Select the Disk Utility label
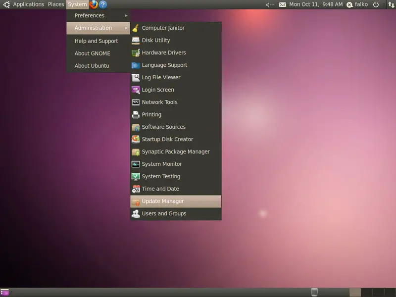Viewport: 396px width, 297px height. pyautogui.click(x=156, y=40)
